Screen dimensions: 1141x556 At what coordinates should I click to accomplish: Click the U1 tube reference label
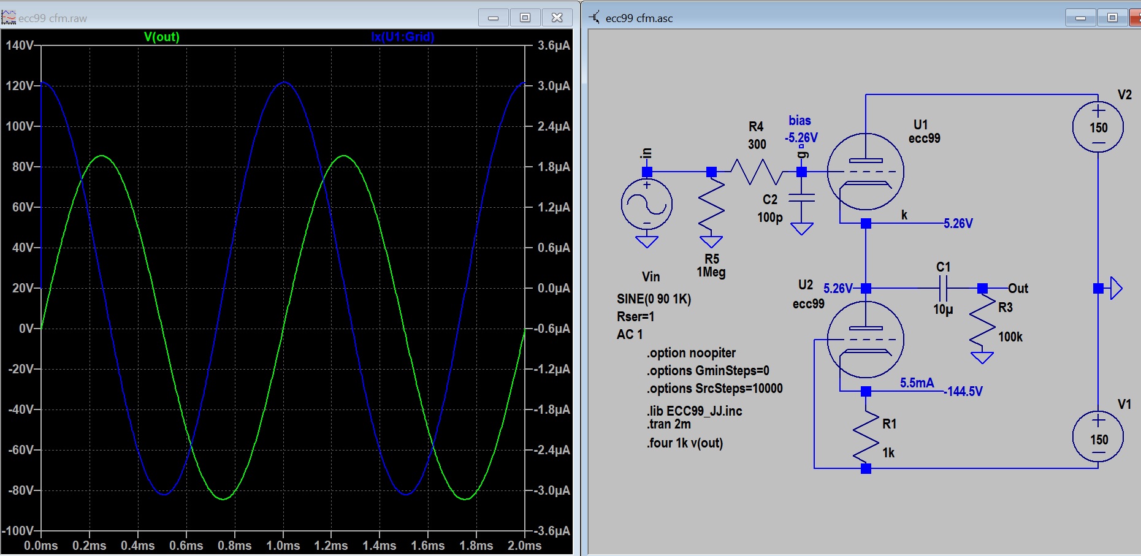coord(920,124)
